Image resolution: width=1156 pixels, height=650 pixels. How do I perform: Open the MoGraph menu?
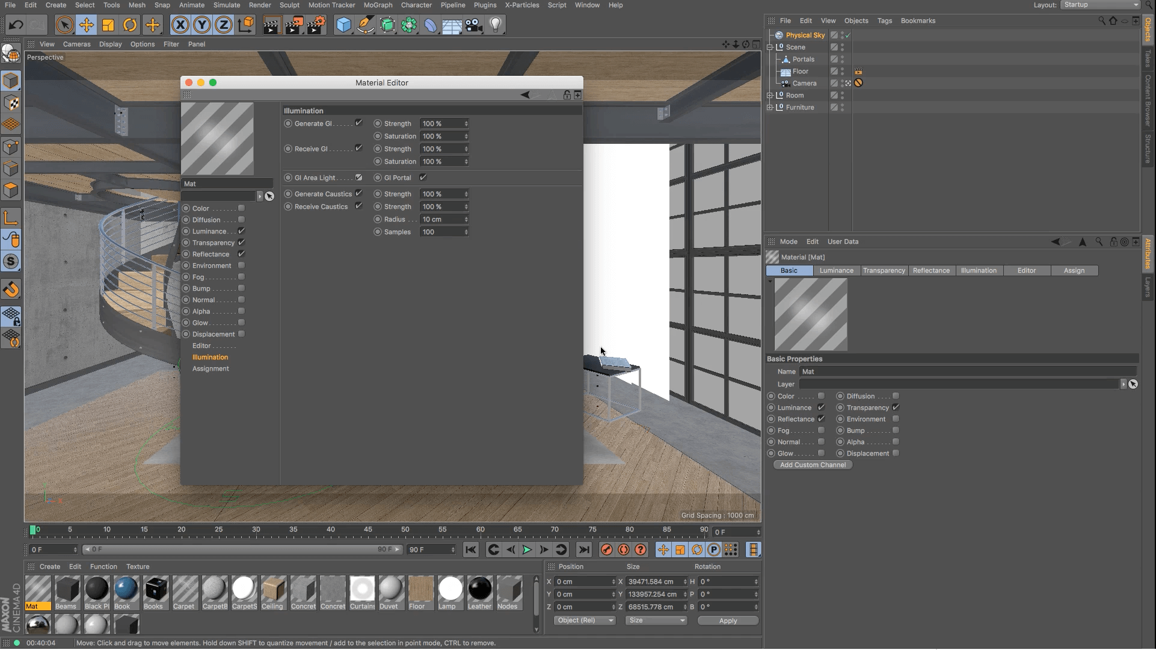pos(378,5)
